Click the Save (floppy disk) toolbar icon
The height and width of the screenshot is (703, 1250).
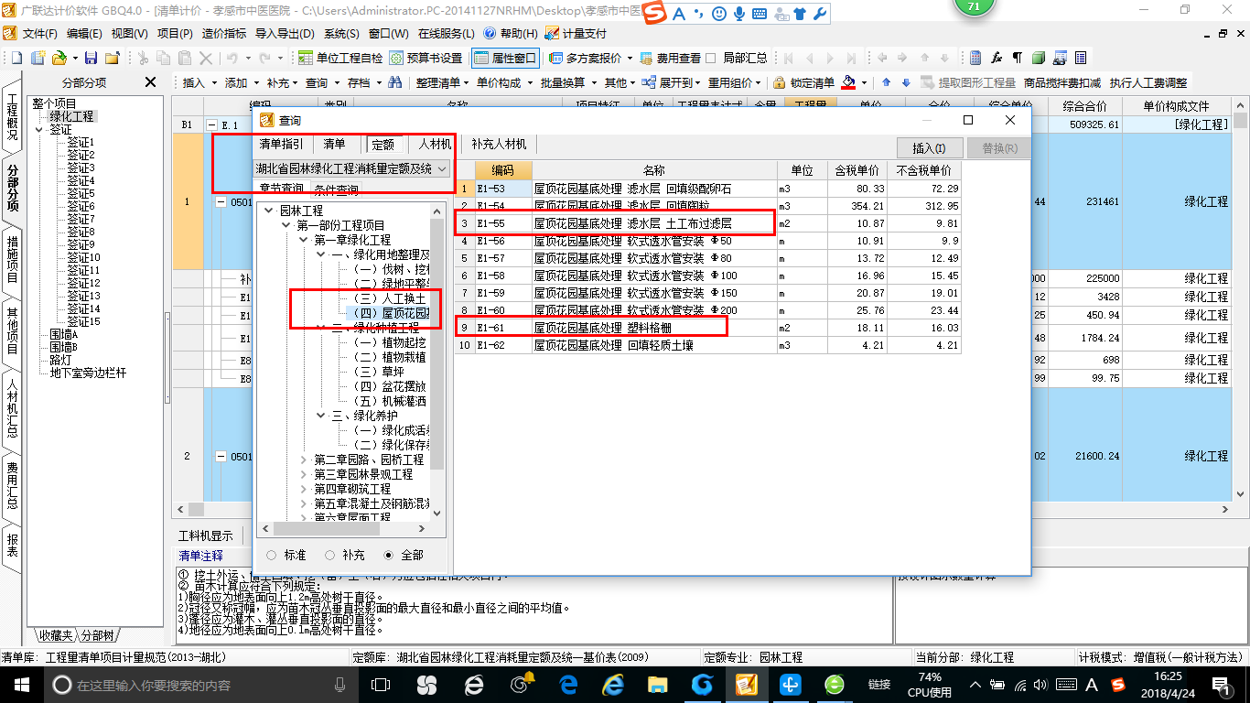pos(91,58)
